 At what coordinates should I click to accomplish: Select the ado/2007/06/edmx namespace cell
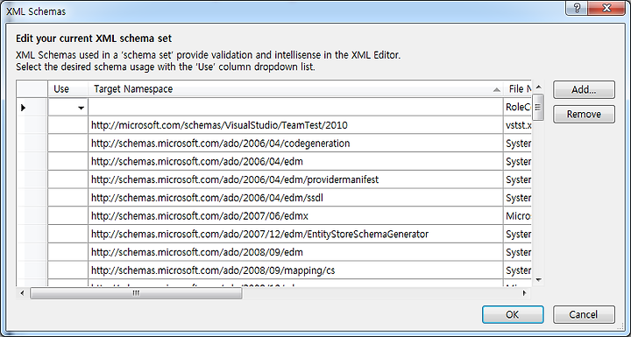coord(296,216)
